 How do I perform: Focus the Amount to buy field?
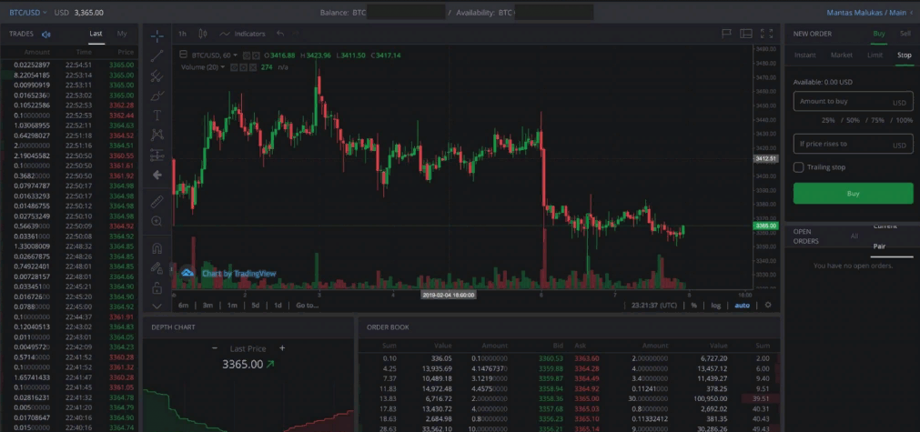tap(853, 101)
